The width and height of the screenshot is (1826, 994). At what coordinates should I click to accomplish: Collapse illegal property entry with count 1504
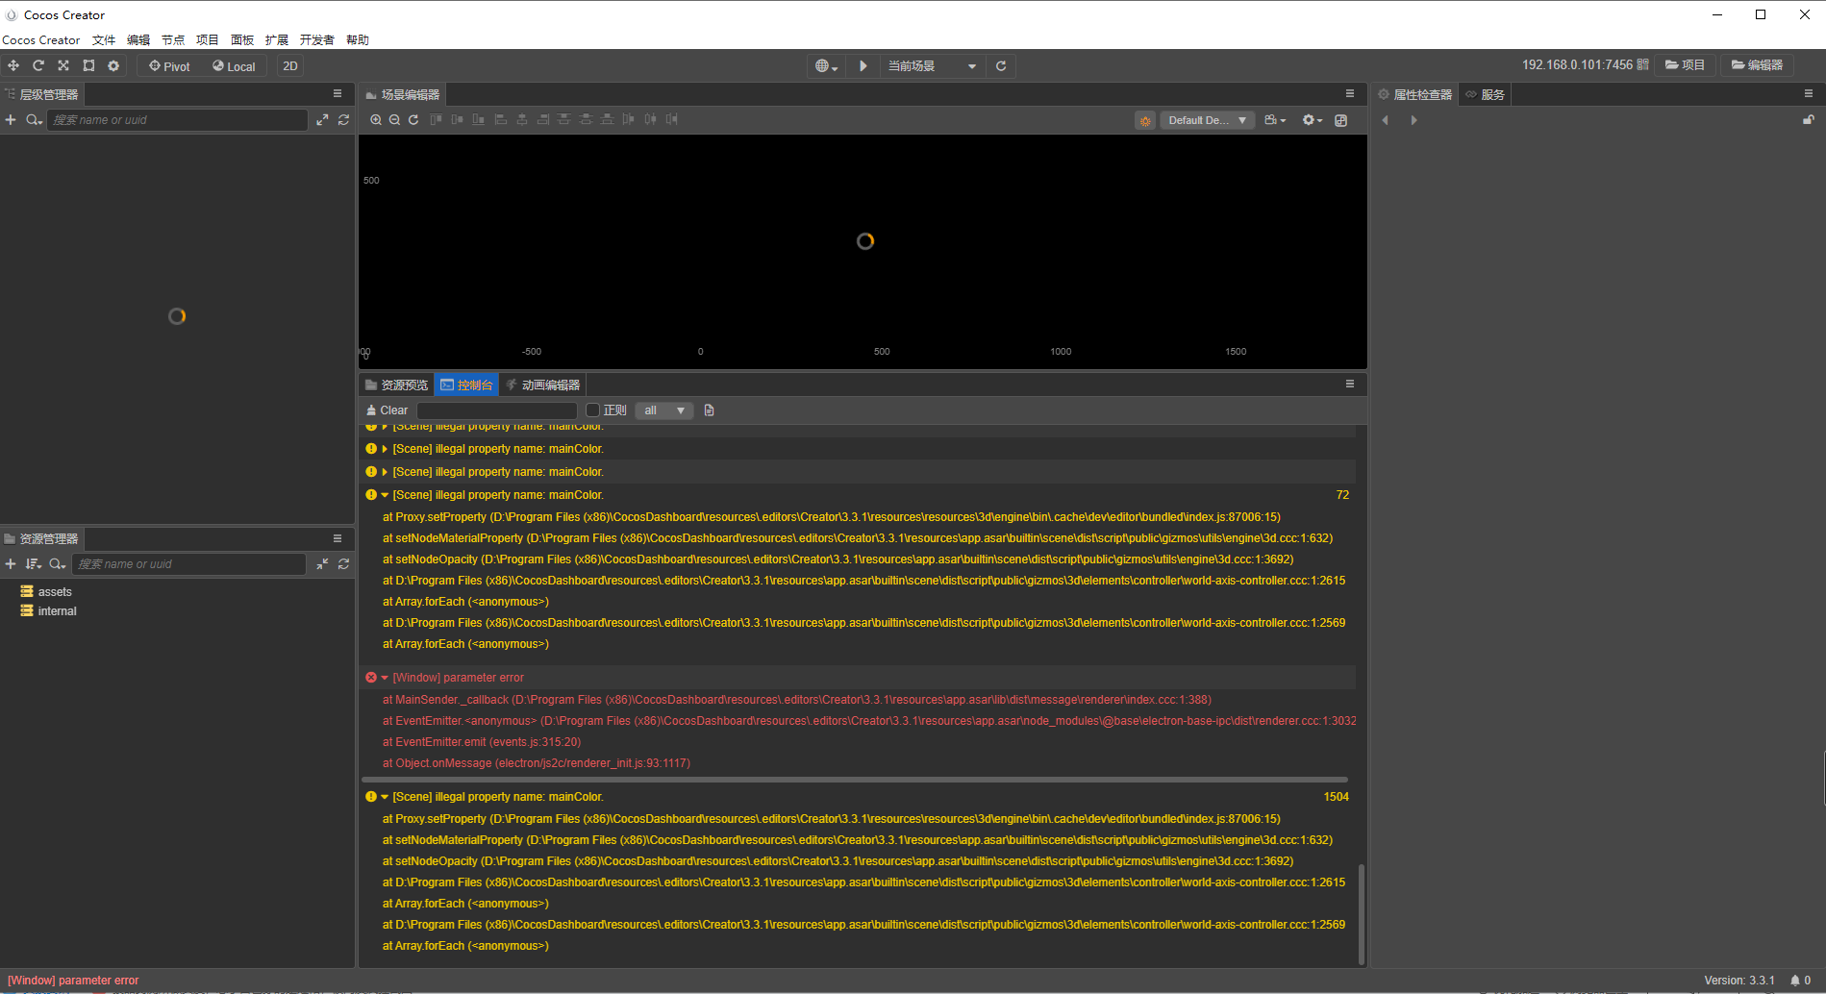pos(385,797)
